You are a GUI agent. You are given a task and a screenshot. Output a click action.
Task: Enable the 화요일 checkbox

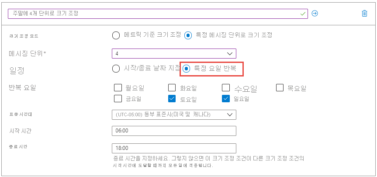[172, 87]
